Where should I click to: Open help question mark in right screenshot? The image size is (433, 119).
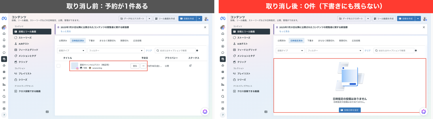click(x=223, y=115)
